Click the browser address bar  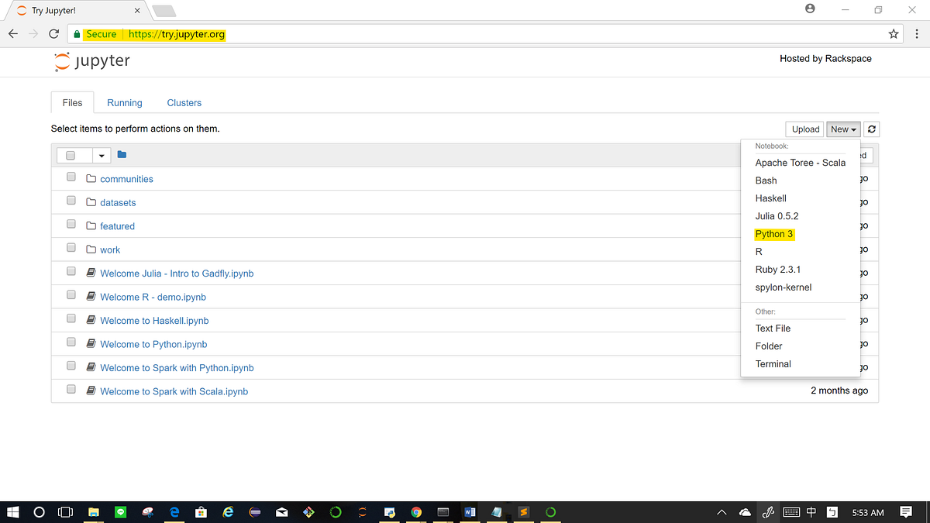click(387, 34)
